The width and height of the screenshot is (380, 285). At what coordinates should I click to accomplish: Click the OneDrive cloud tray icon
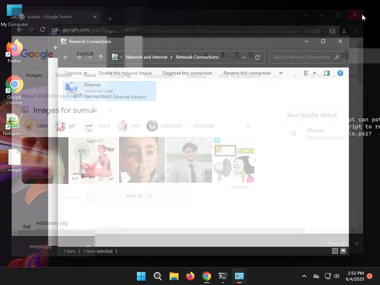click(316, 276)
